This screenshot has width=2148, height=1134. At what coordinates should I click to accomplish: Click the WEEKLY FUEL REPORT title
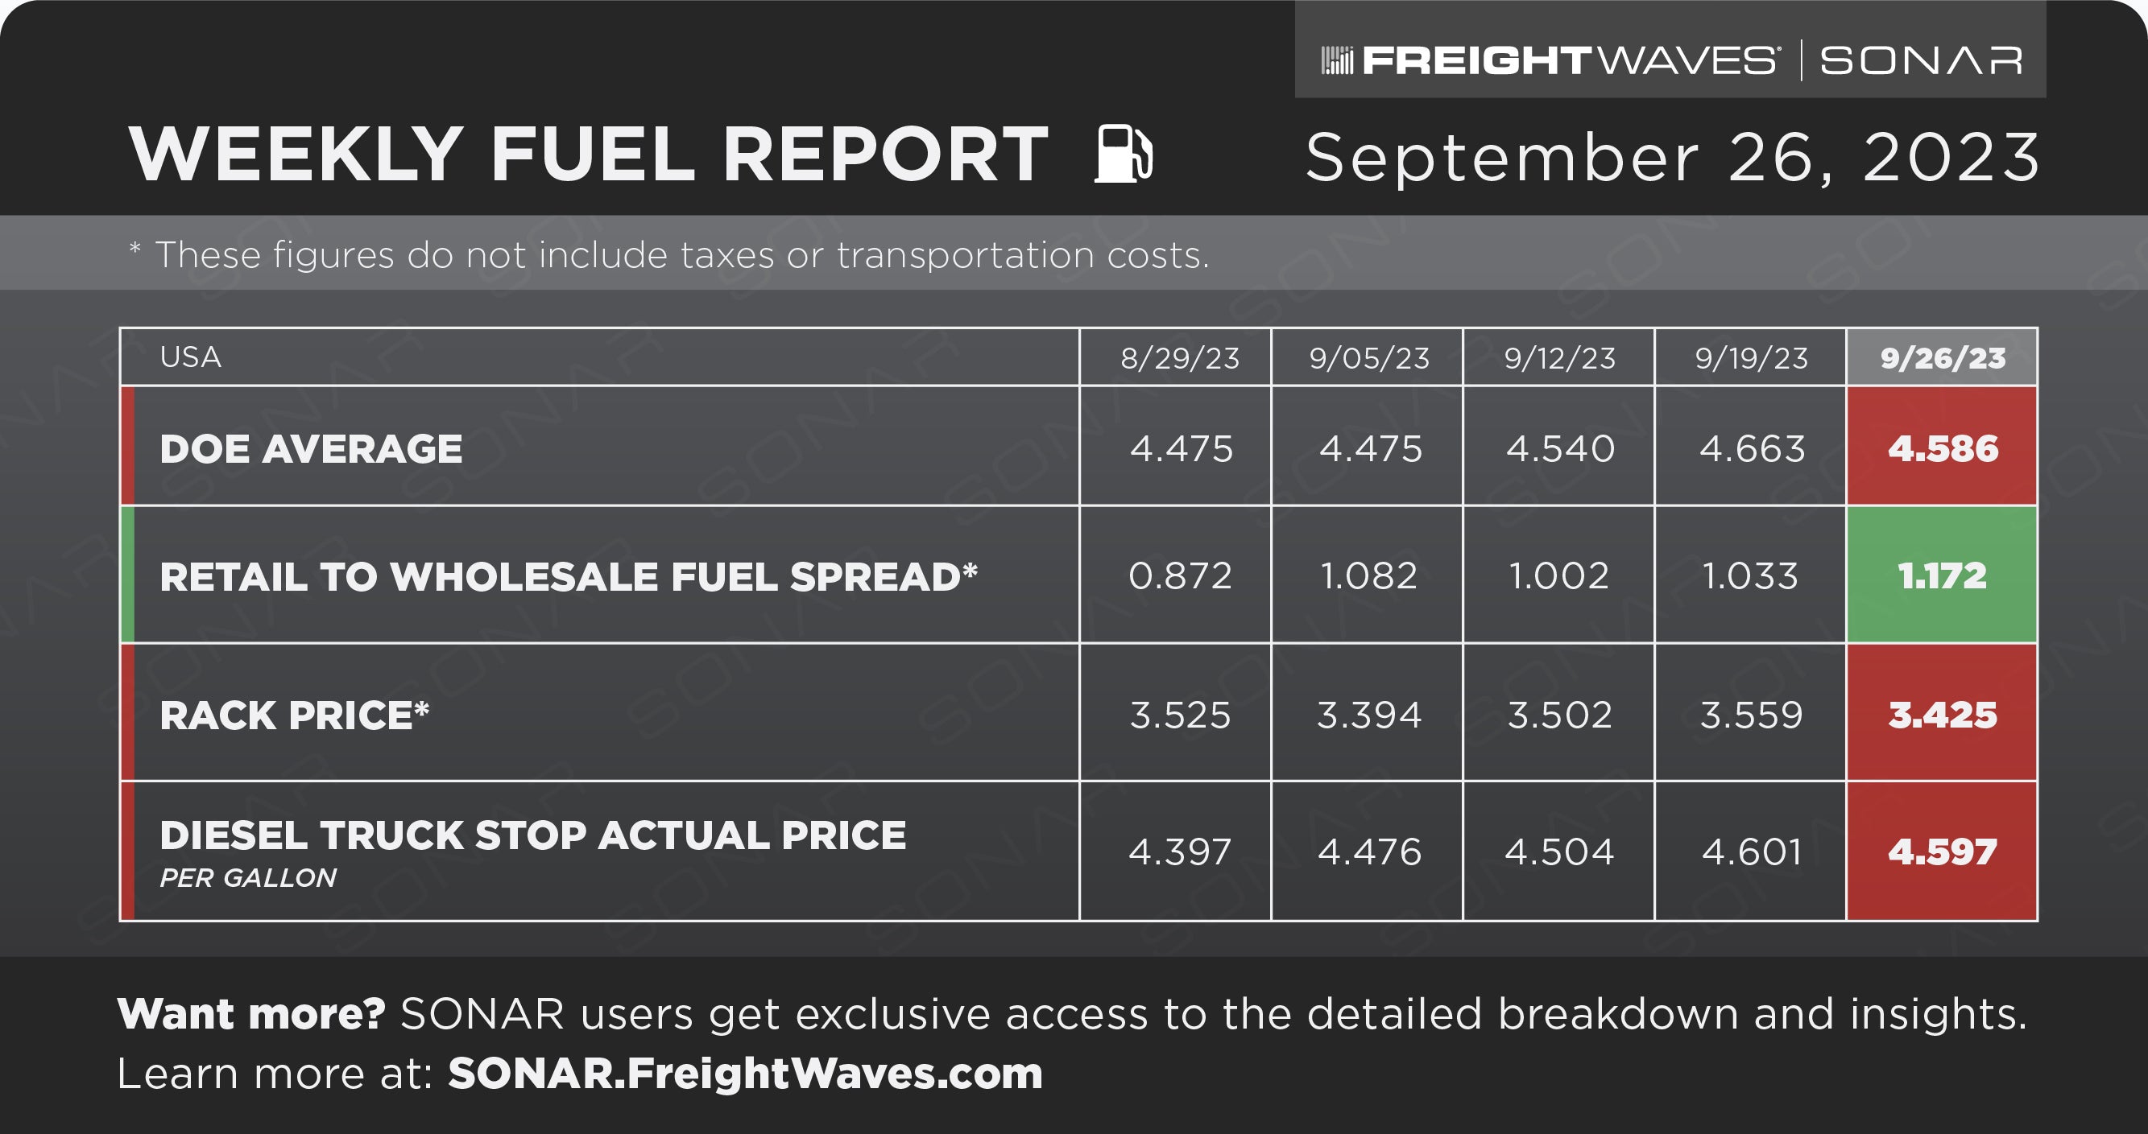[588, 155]
